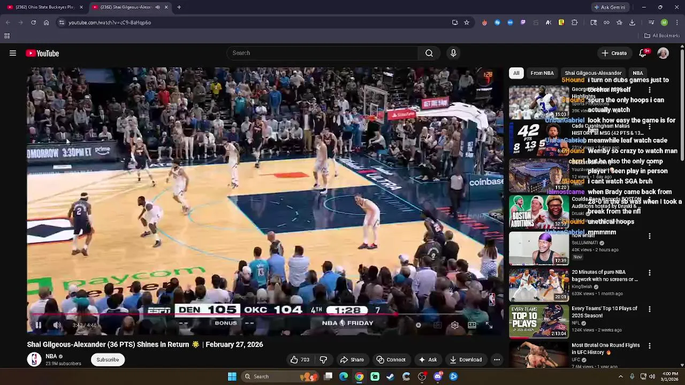Open Discord from the taskbar
This screenshot has width=685, height=385.
tap(438, 376)
